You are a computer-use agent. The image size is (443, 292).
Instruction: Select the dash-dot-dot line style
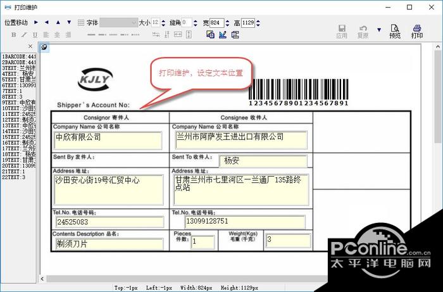tap(135, 35)
